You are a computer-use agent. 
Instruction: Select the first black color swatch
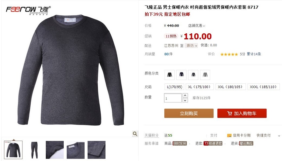click(170, 75)
